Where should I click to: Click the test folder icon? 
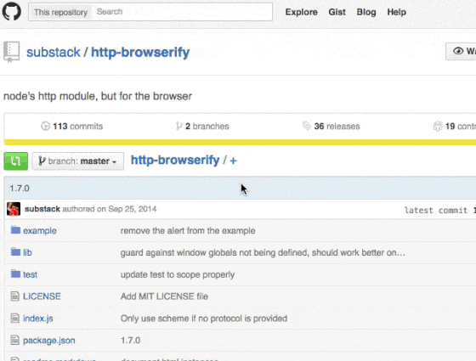15,274
